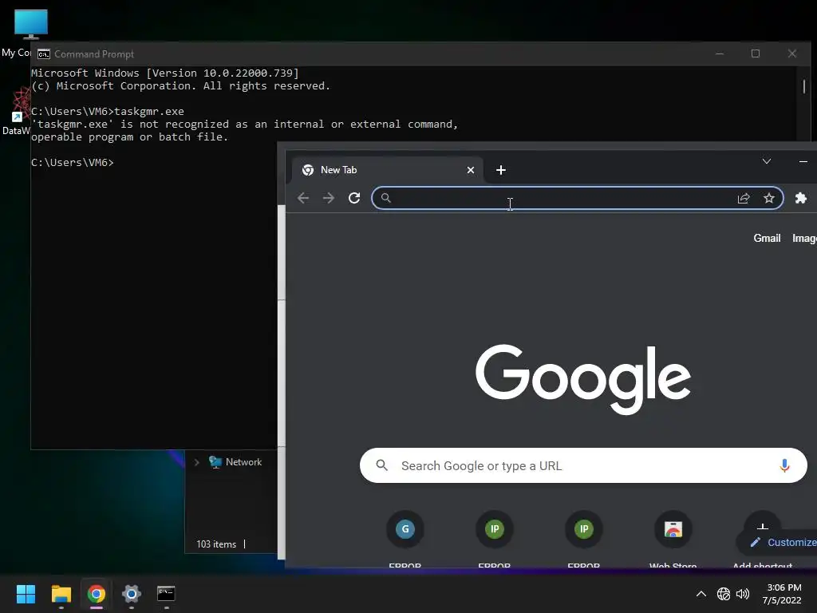Open the Windows Start menu
The image size is (817, 613).
pyautogui.click(x=26, y=594)
